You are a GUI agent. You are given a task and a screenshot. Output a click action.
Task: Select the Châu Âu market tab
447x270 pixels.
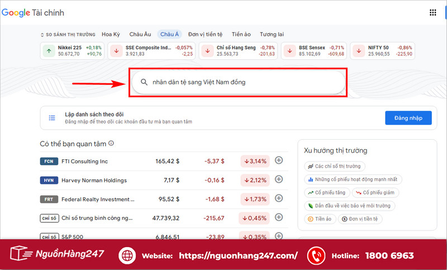(x=140, y=34)
